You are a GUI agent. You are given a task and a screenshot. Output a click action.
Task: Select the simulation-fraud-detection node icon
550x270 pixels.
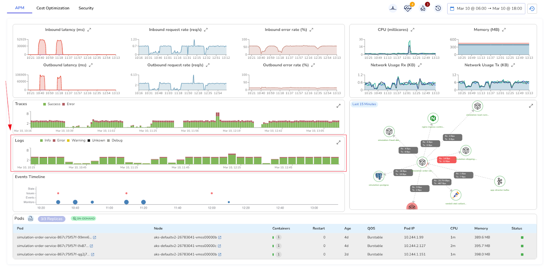389,132
